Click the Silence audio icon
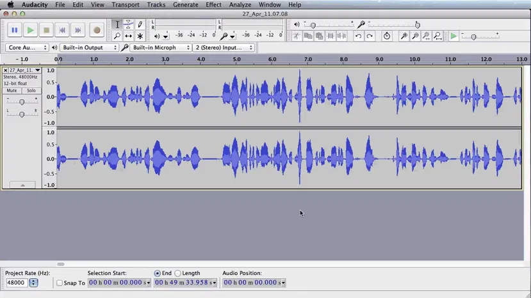 point(341,36)
